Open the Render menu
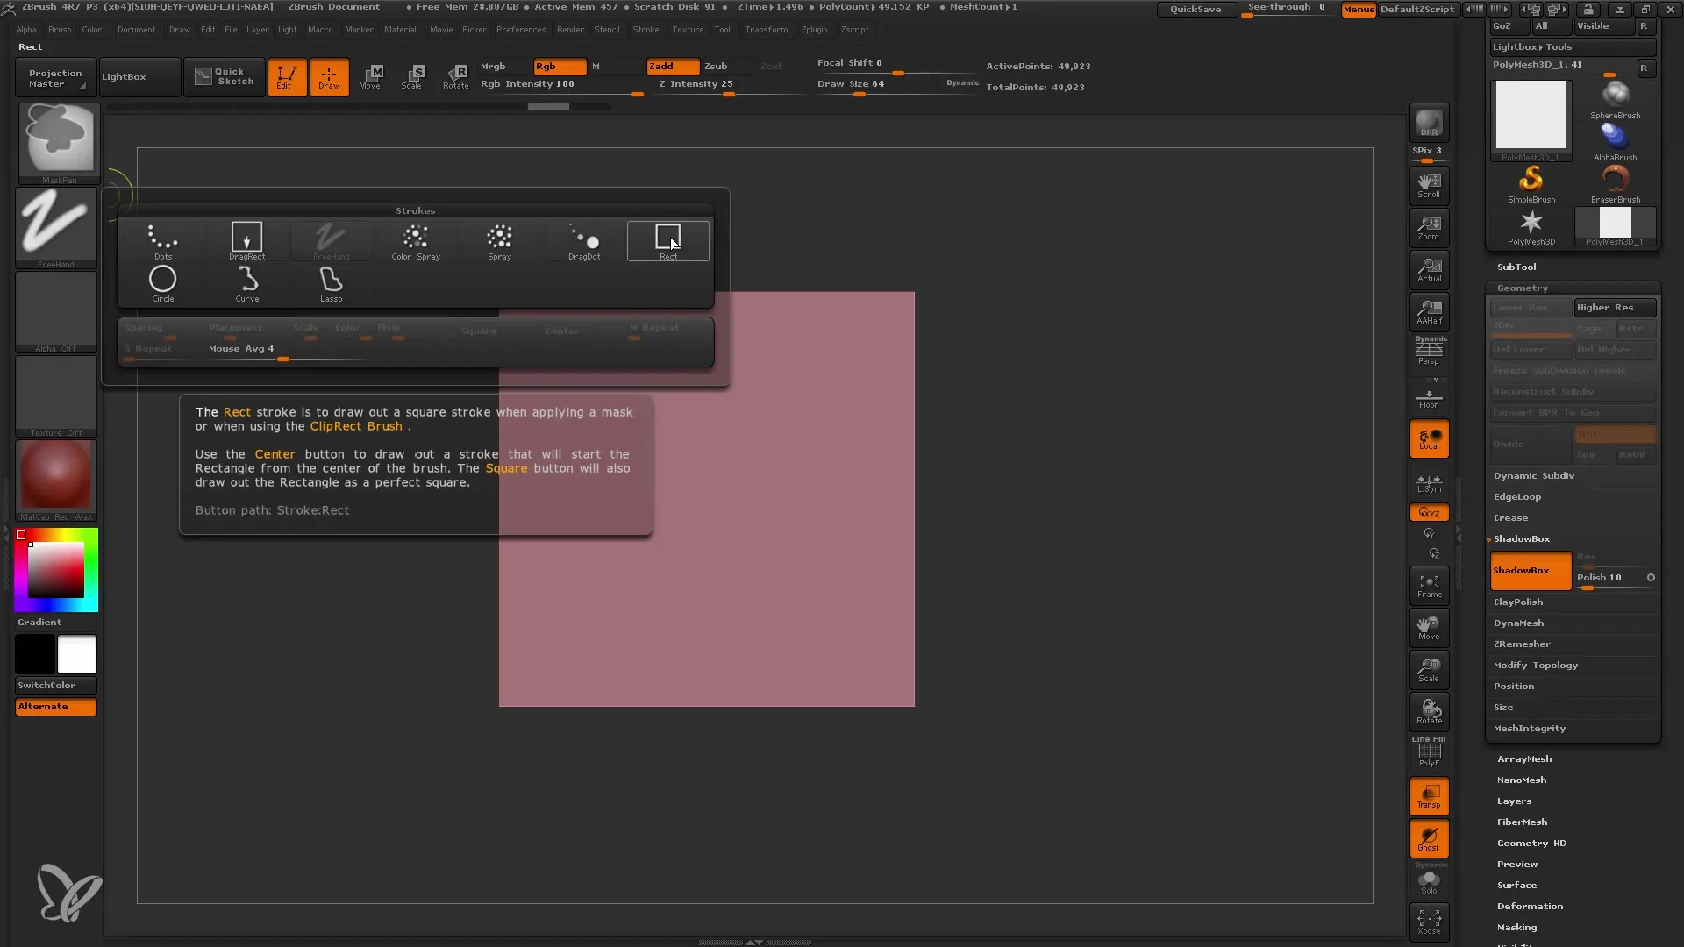Image resolution: width=1684 pixels, height=947 pixels. (x=570, y=30)
